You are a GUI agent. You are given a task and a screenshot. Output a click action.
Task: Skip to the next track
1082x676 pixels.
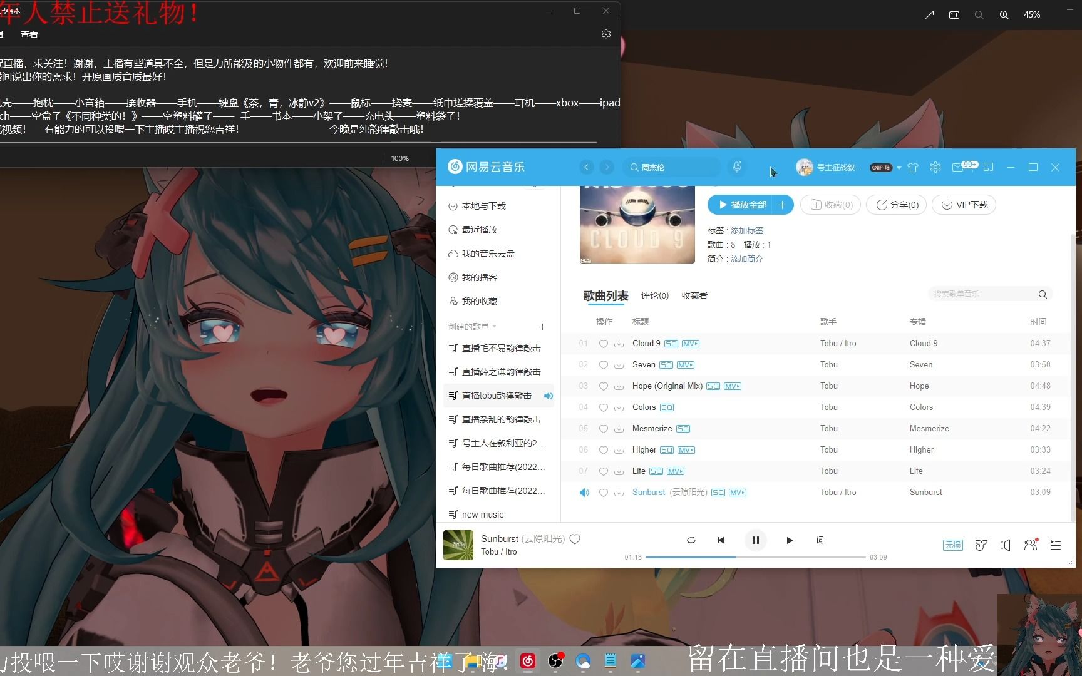790,540
